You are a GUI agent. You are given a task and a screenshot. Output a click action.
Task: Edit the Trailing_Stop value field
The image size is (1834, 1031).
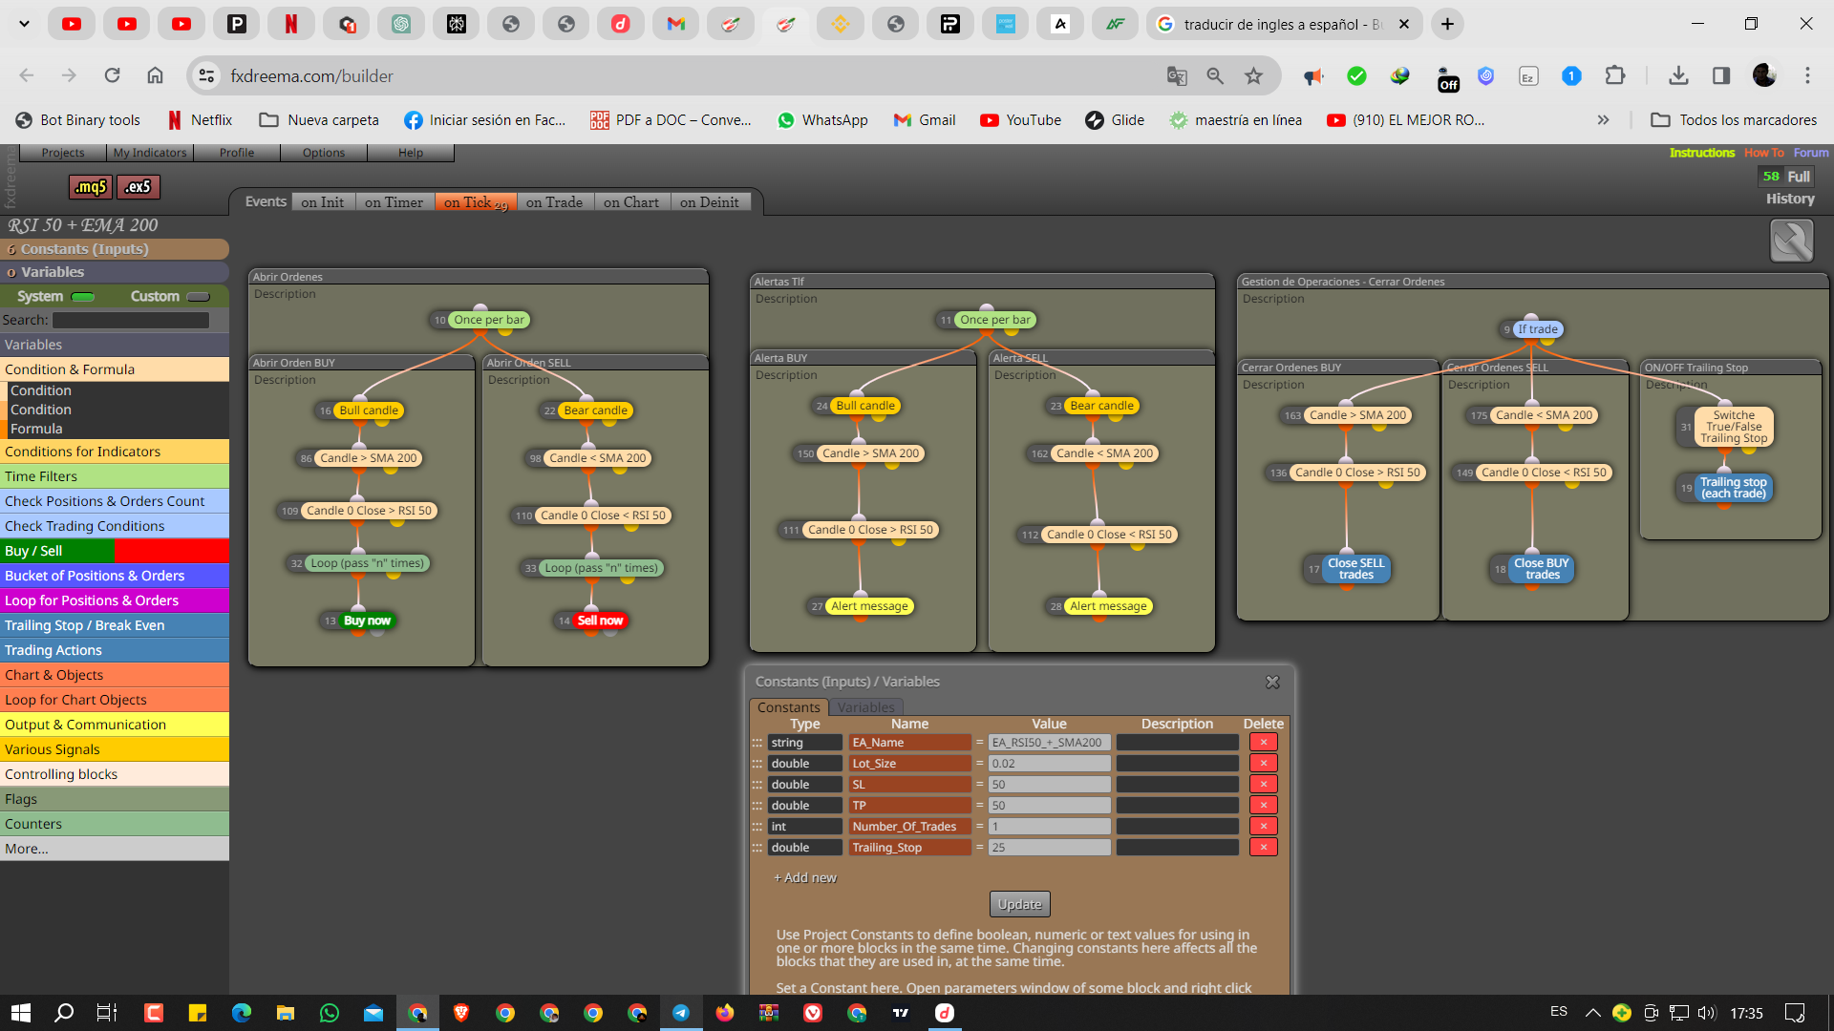[x=1050, y=848]
